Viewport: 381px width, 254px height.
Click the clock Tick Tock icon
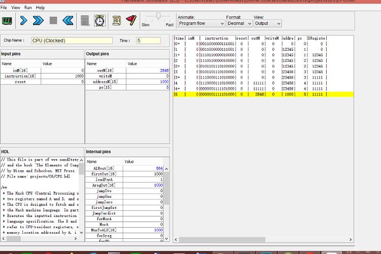point(100,21)
